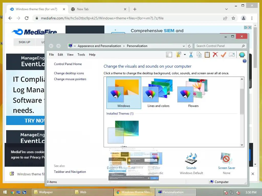Image resolution: width=262 pixels, height=196 pixels.
Task: Open the Wallpaper folder taskbar button
Action: 52,192
